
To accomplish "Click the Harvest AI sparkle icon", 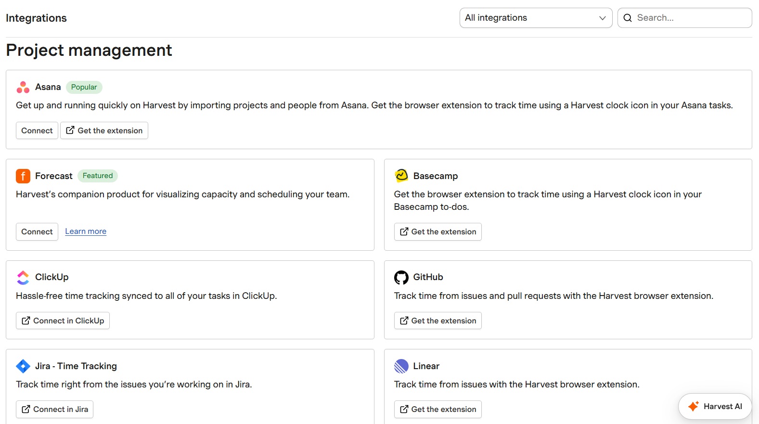I will click(694, 406).
